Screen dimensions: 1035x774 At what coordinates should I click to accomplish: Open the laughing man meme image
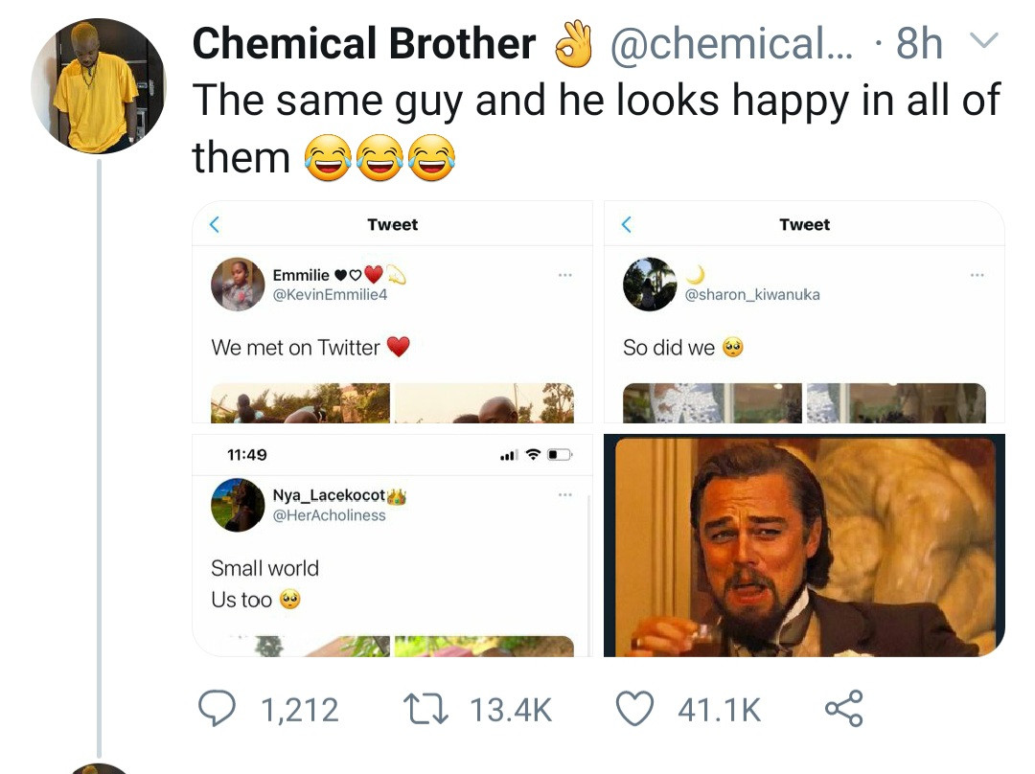804,546
